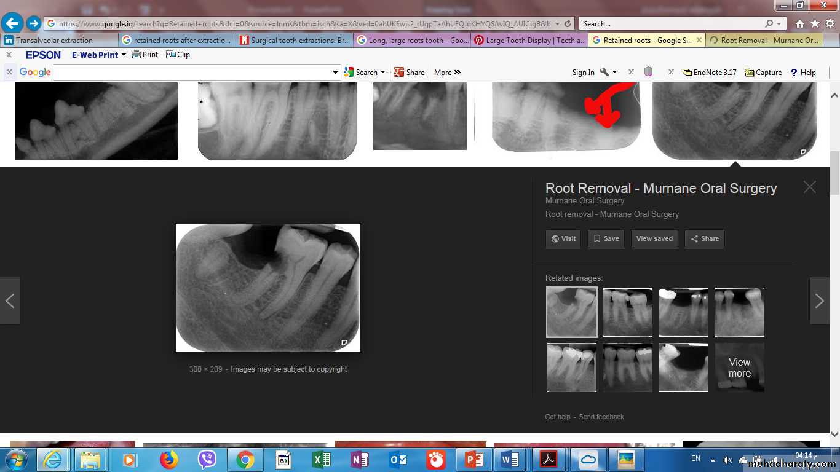Expand the E-Web Print dropdown
840x472 pixels.
(x=124, y=55)
